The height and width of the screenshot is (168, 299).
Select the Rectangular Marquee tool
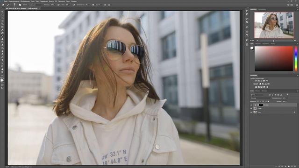[x=2, y=14]
